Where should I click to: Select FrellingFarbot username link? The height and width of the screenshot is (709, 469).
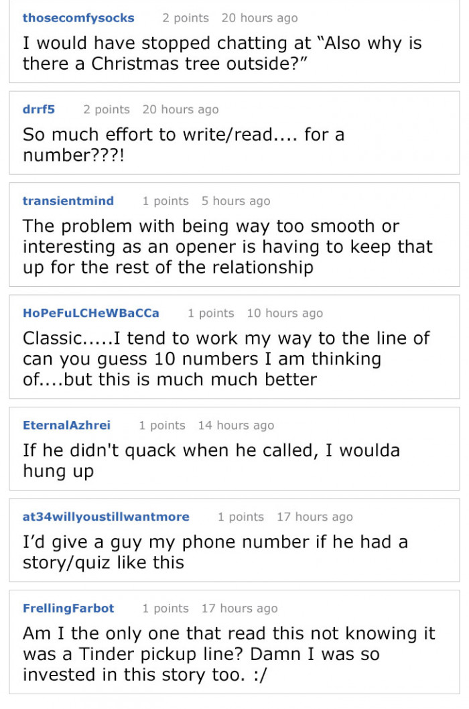pyautogui.click(x=68, y=608)
